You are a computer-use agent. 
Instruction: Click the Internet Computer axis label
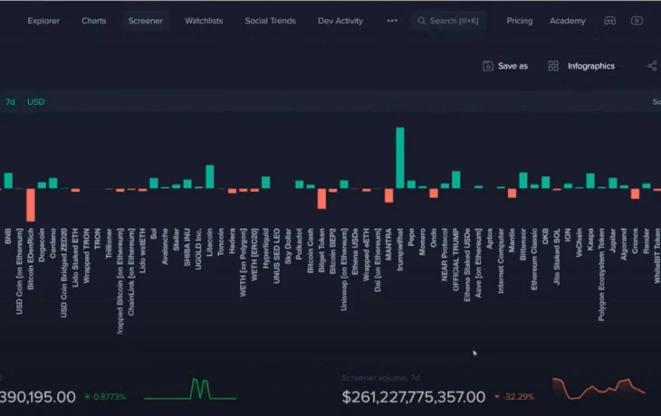(x=501, y=260)
